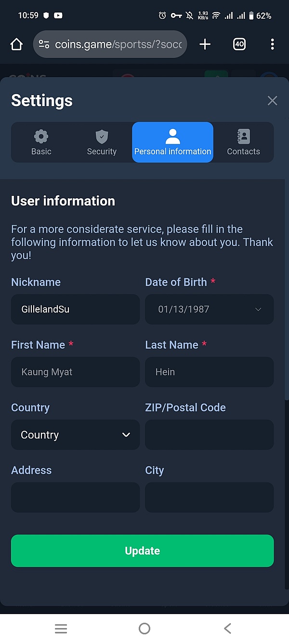Open the Country dropdown
This screenshot has width=289, height=643.
75,435
